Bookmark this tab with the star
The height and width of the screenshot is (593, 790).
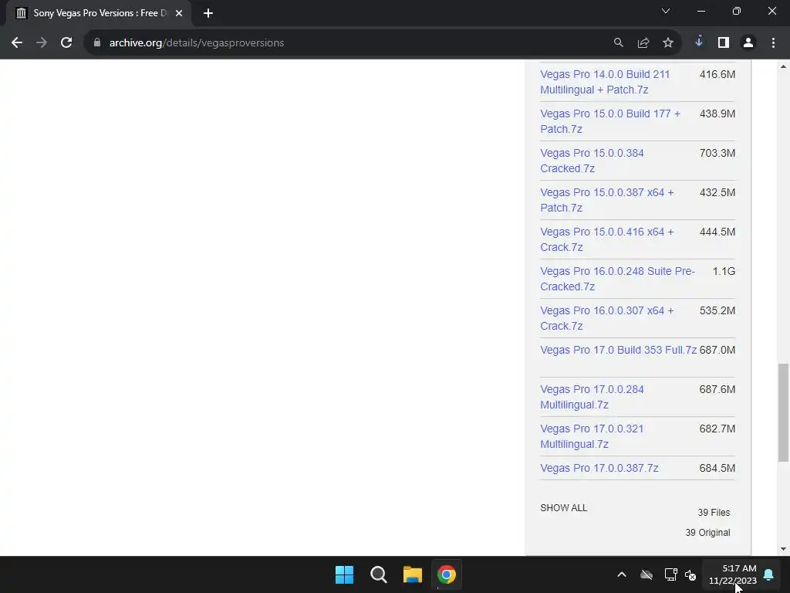click(667, 43)
